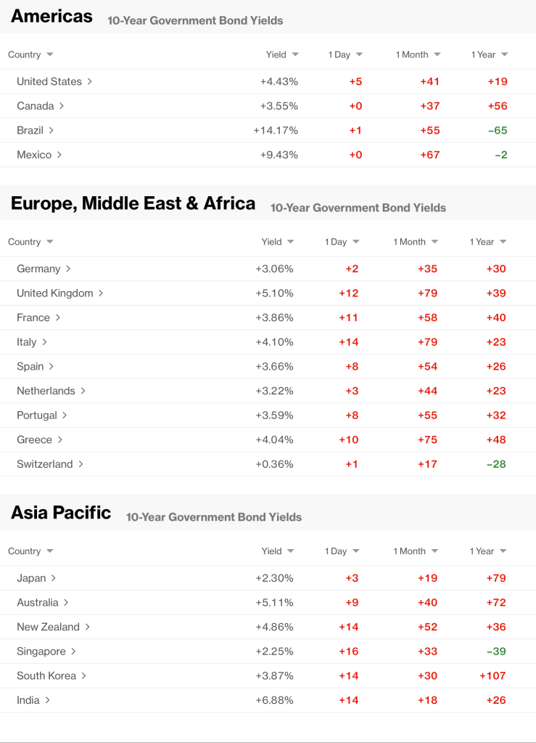Image resolution: width=536 pixels, height=743 pixels.
Task: Click the chevron arrow beside United States
Action: point(89,81)
